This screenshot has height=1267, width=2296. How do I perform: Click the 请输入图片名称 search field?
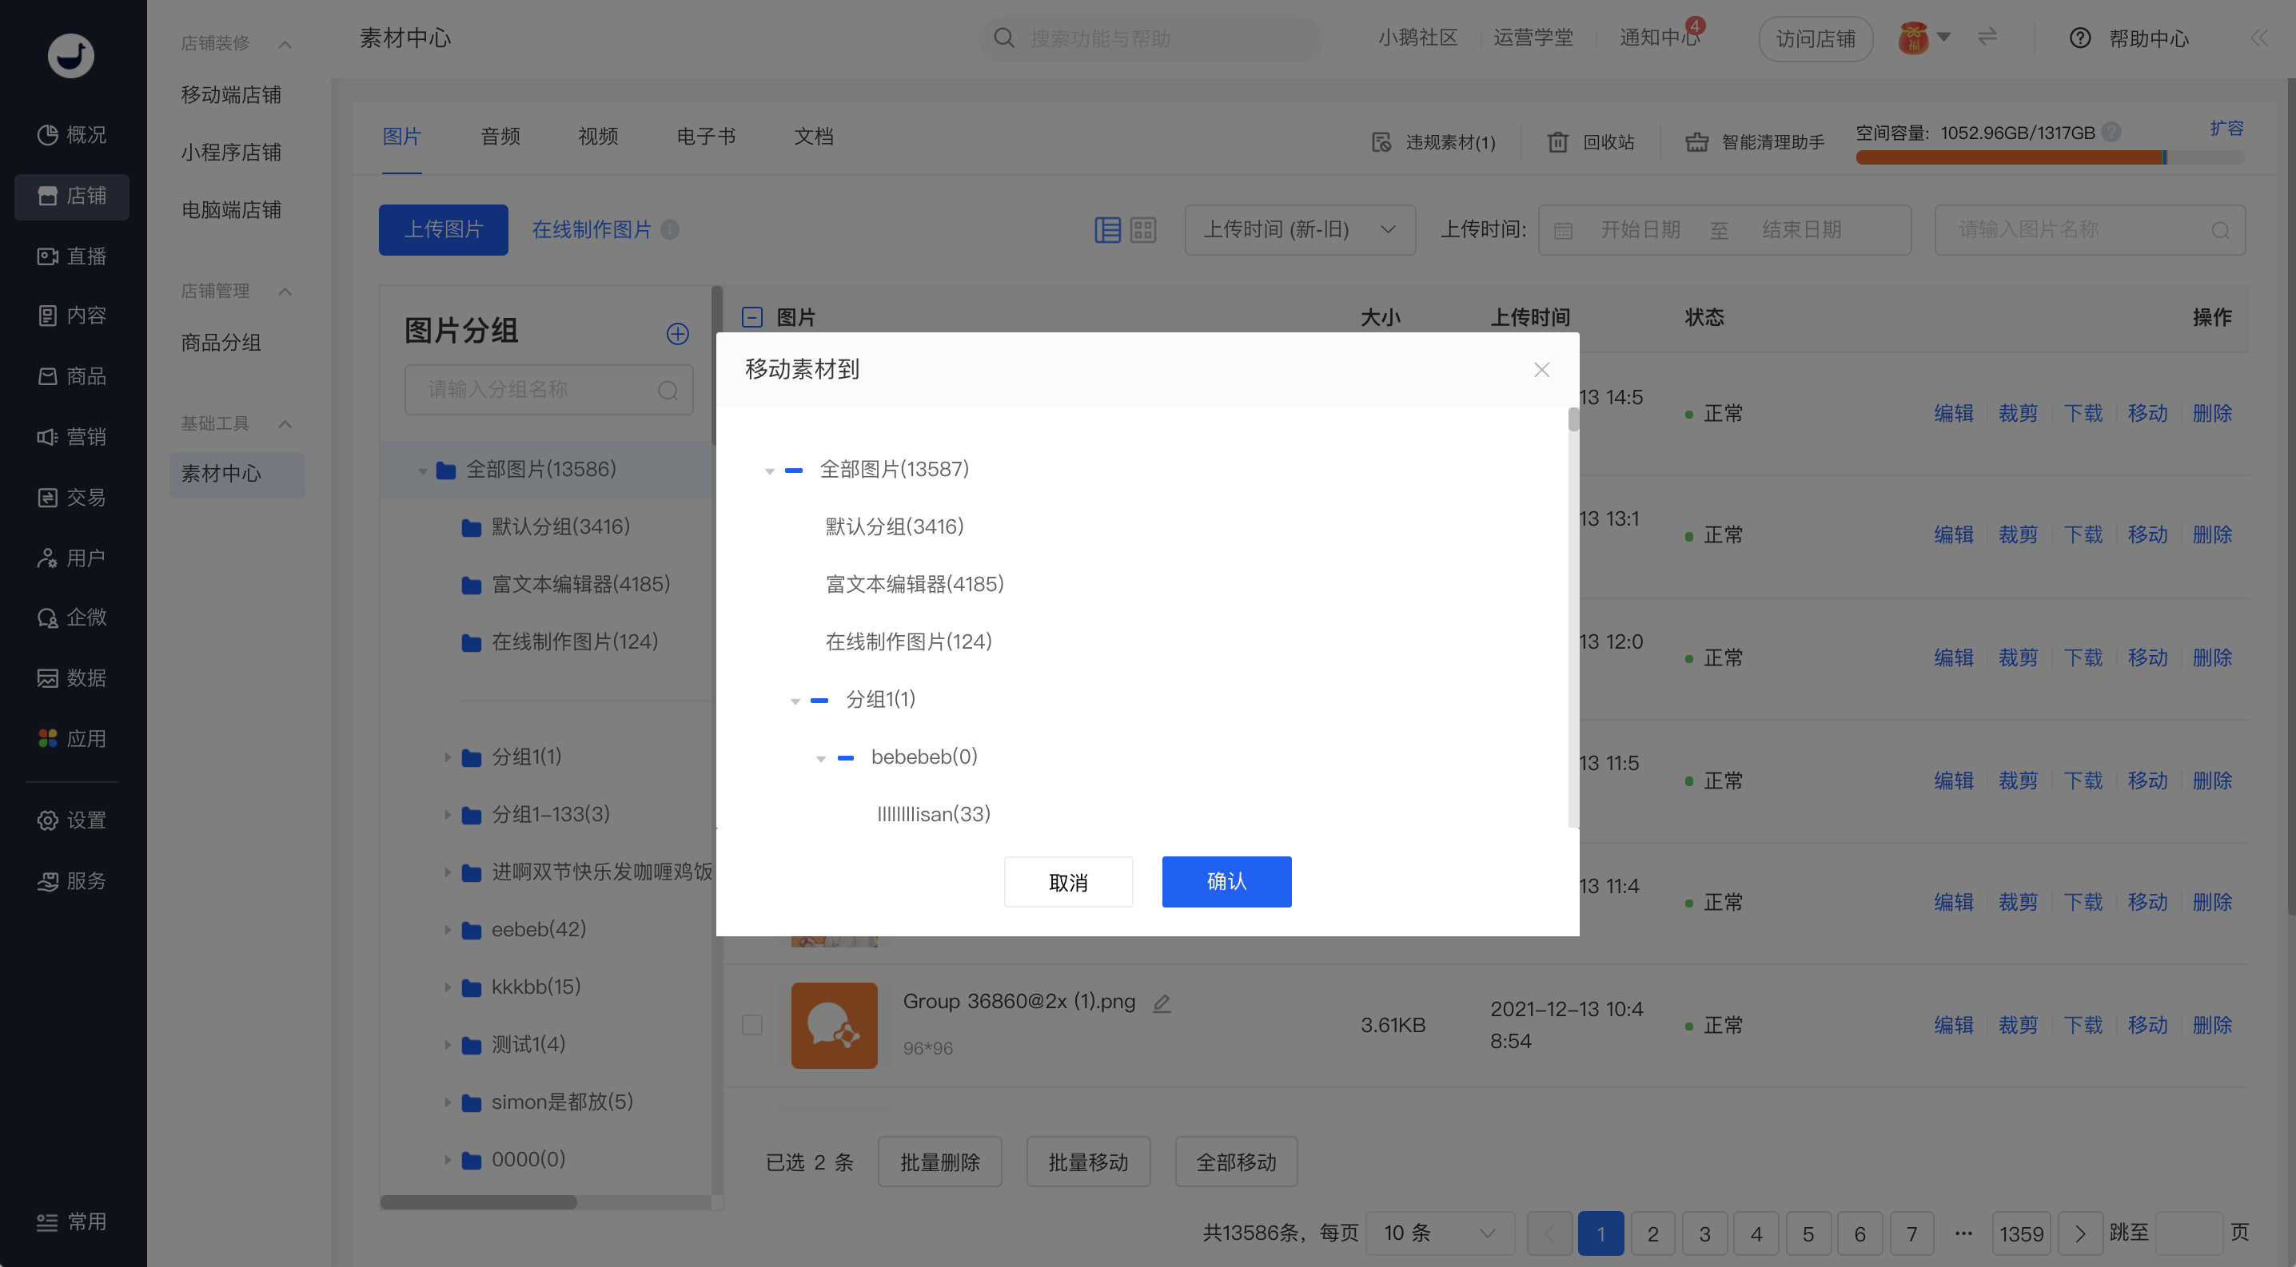(2089, 230)
